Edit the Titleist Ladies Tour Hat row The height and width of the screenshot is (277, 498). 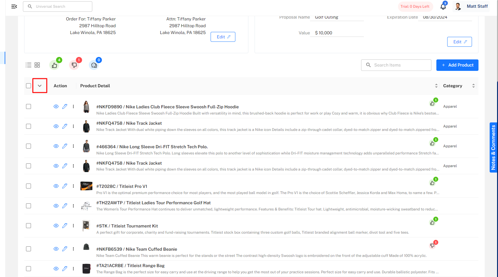coord(65,206)
